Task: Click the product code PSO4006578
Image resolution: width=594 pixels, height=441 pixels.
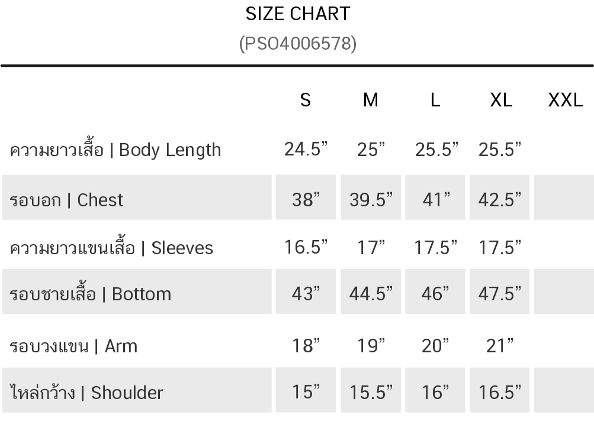Action: pyautogui.click(x=298, y=44)
